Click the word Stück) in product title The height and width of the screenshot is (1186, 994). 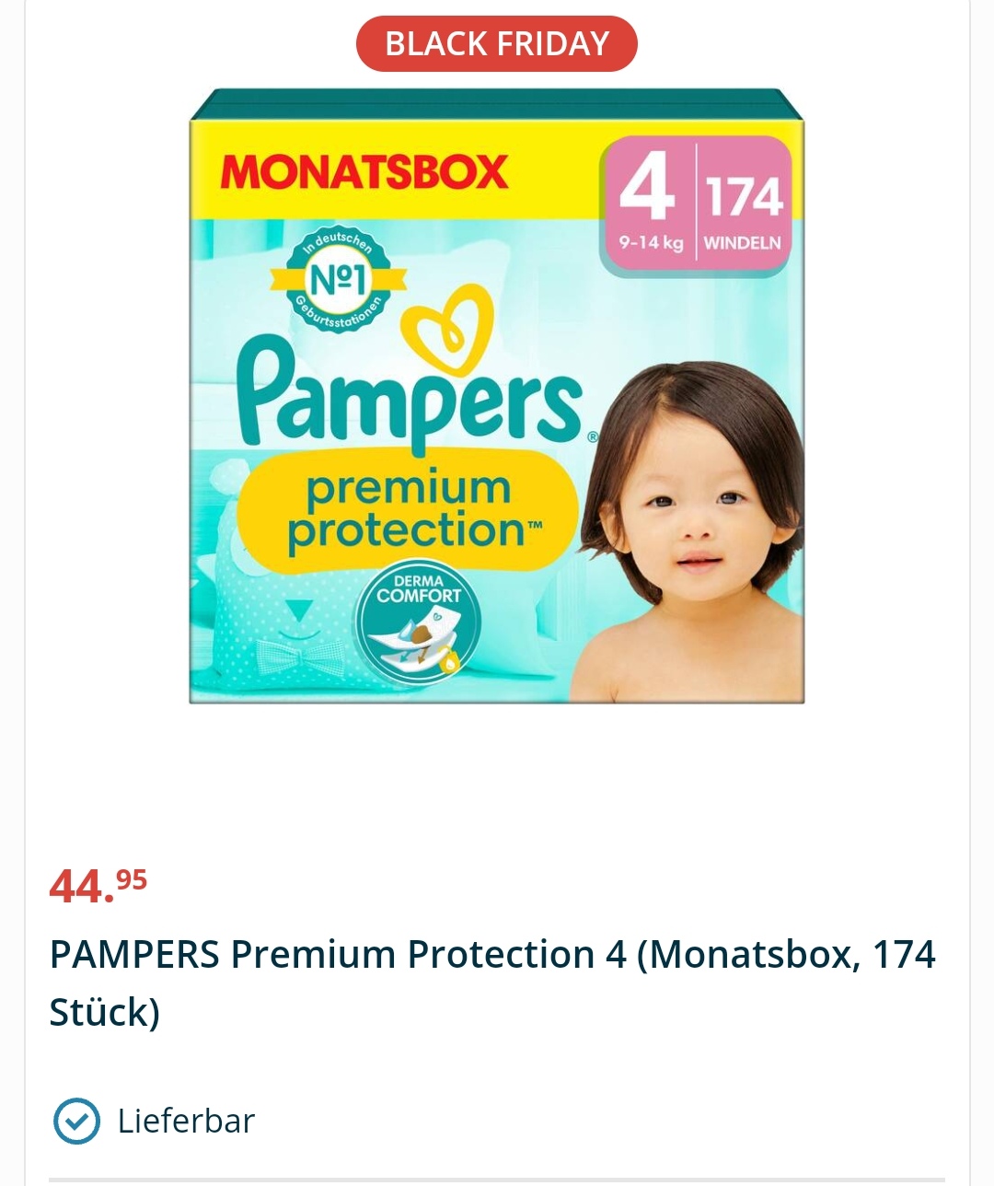click(x=105, y=1012)
